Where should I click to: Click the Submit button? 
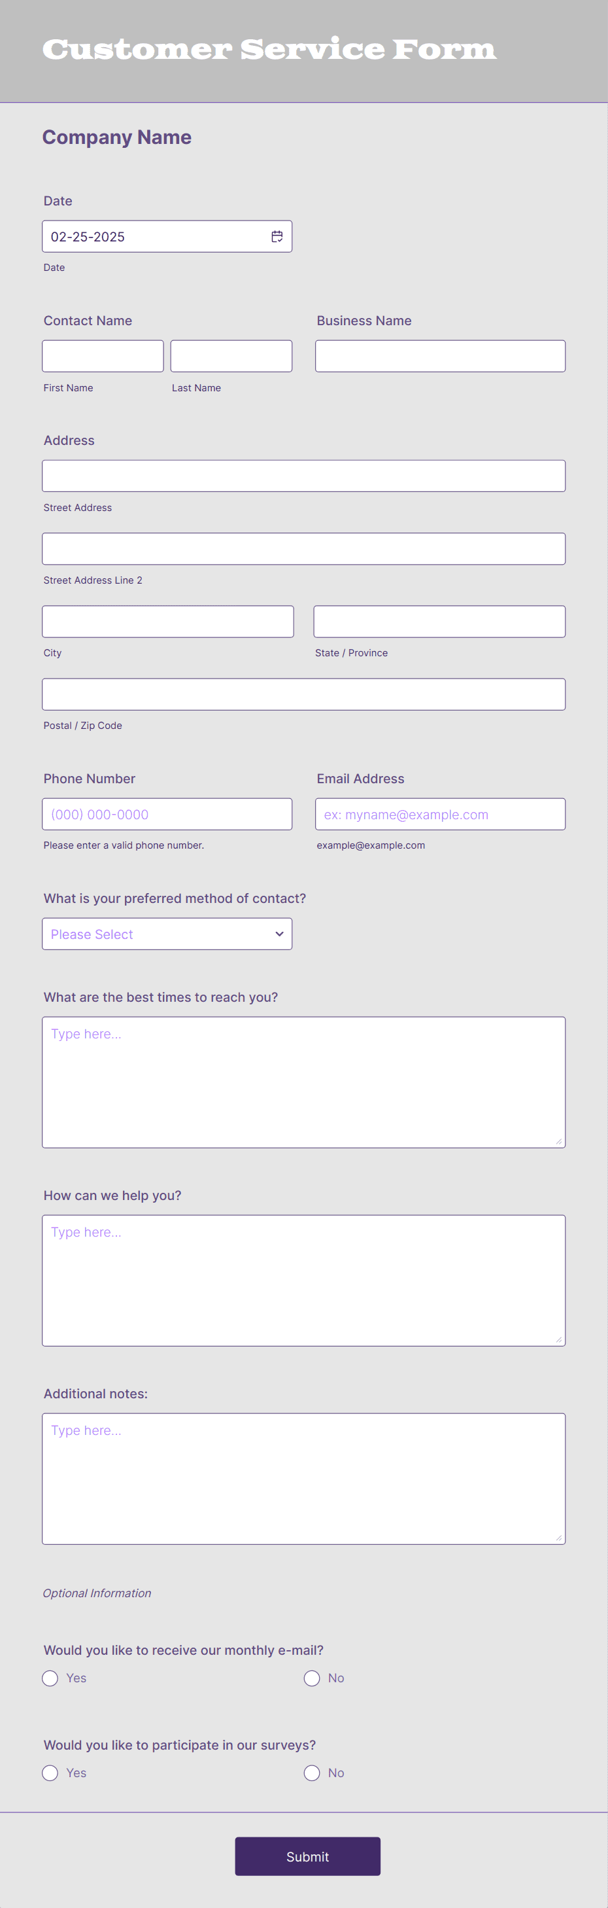tap(308, 1856)
